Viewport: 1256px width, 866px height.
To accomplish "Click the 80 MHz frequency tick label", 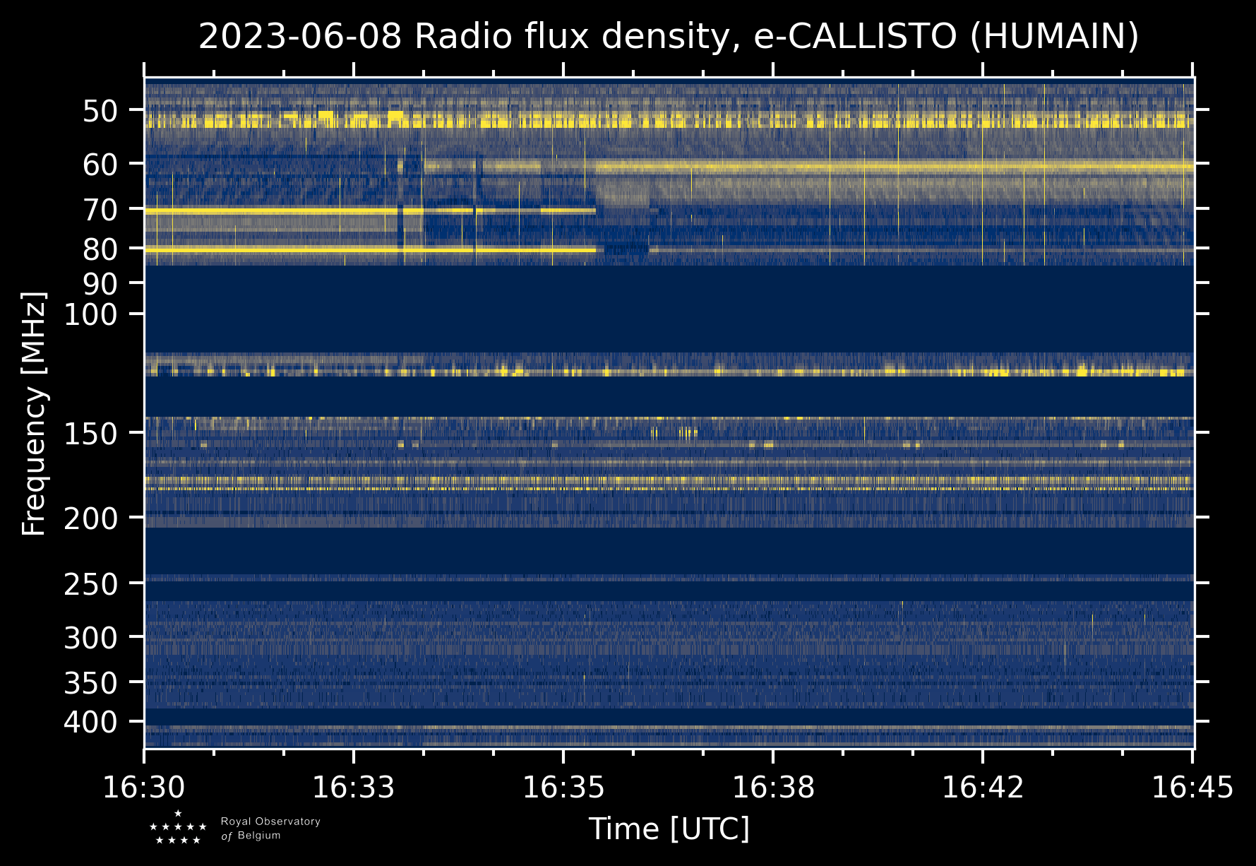I will click(100, 249).
